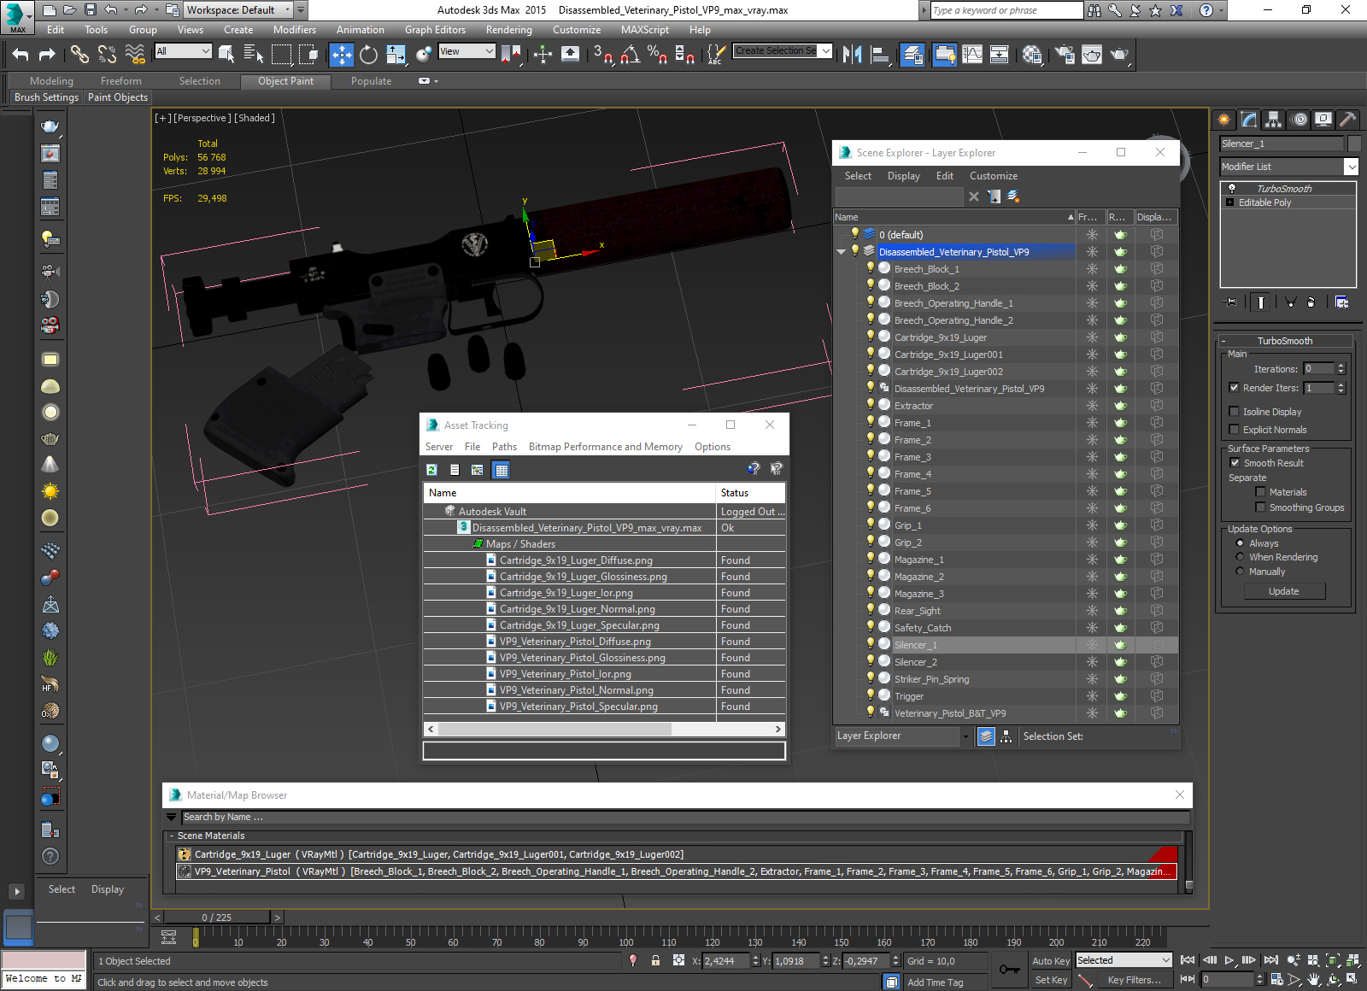
Task: Toggle the Silencer_1 layer visibility bulb
Action: coord(871,644)
